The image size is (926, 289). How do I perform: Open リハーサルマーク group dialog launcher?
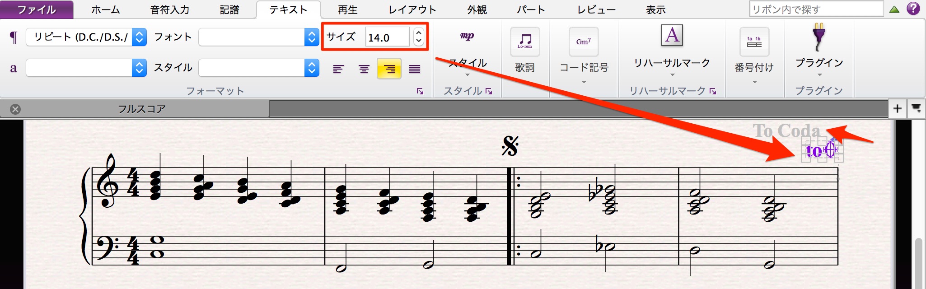713,91
